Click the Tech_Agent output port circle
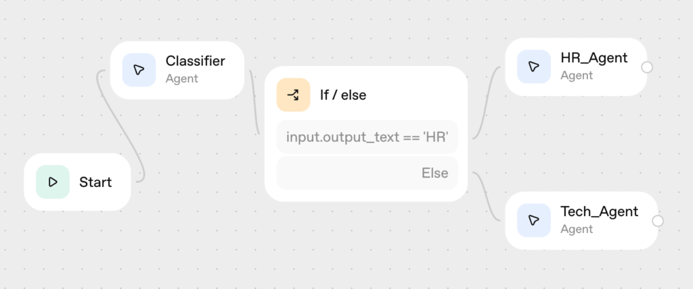Viewport: 693px width, 289px height. pyautogui.click(x=657, y=221)
